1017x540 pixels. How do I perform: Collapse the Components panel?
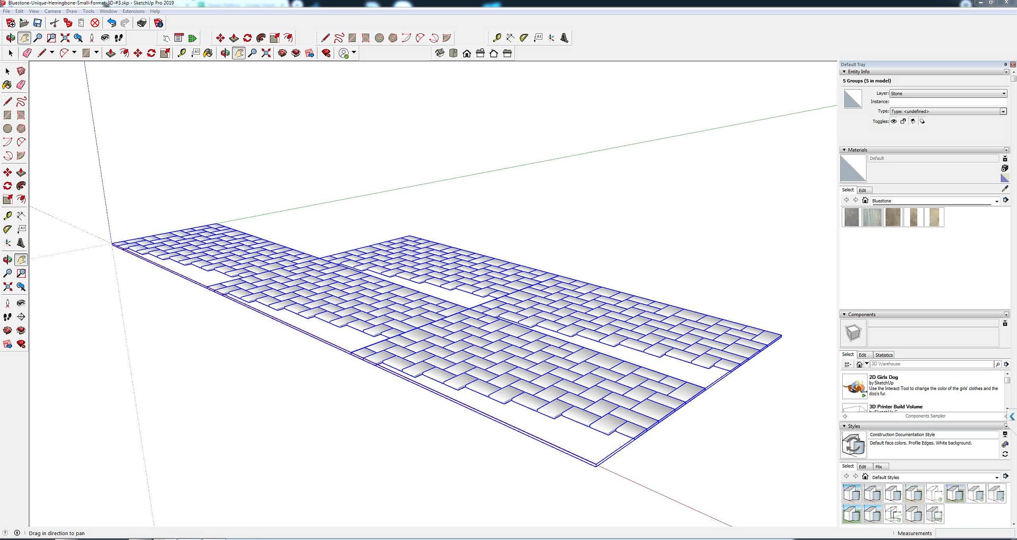(844, 314)
